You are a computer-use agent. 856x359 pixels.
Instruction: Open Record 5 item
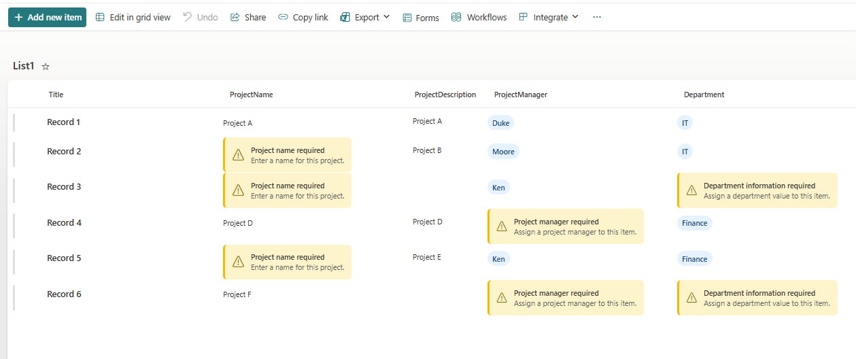64,258
